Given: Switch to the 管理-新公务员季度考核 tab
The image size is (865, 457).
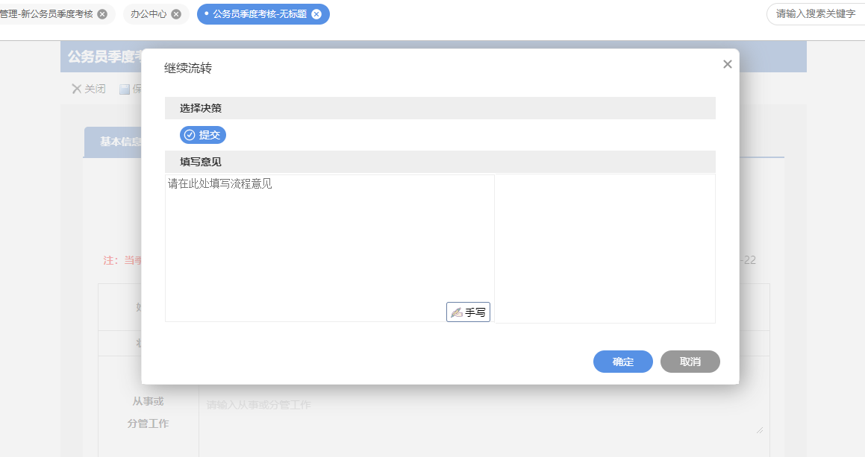Looking at the screenshot, I should click(x=46, y=14).
